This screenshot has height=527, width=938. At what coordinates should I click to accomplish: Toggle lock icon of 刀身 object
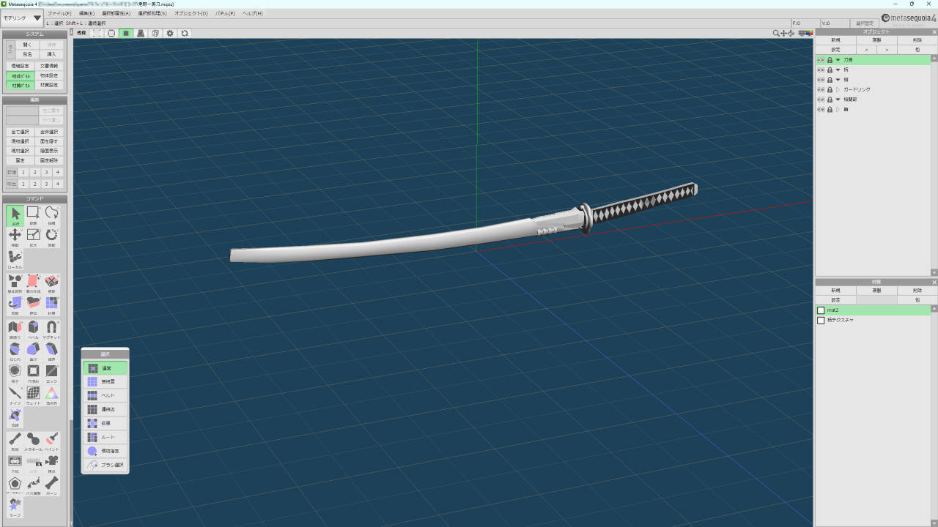point(830,60)
